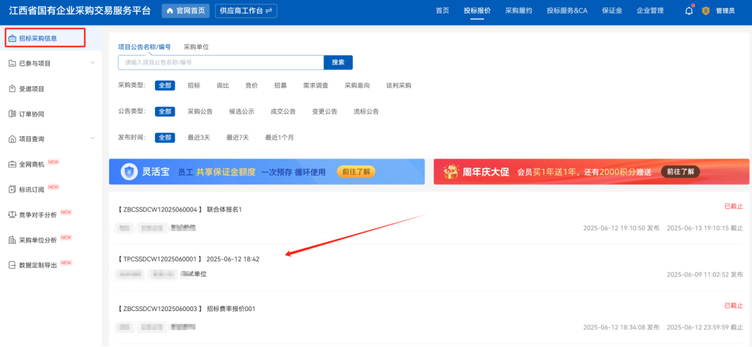The width and height of the screenshot is (752, 347).
Task: Focus the project name search field
Action: (x=221, y=63)
